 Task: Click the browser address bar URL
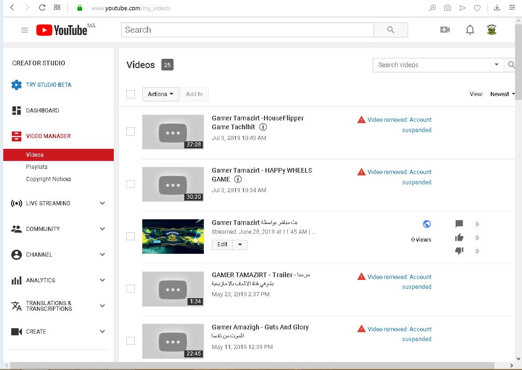coord(131,8)
